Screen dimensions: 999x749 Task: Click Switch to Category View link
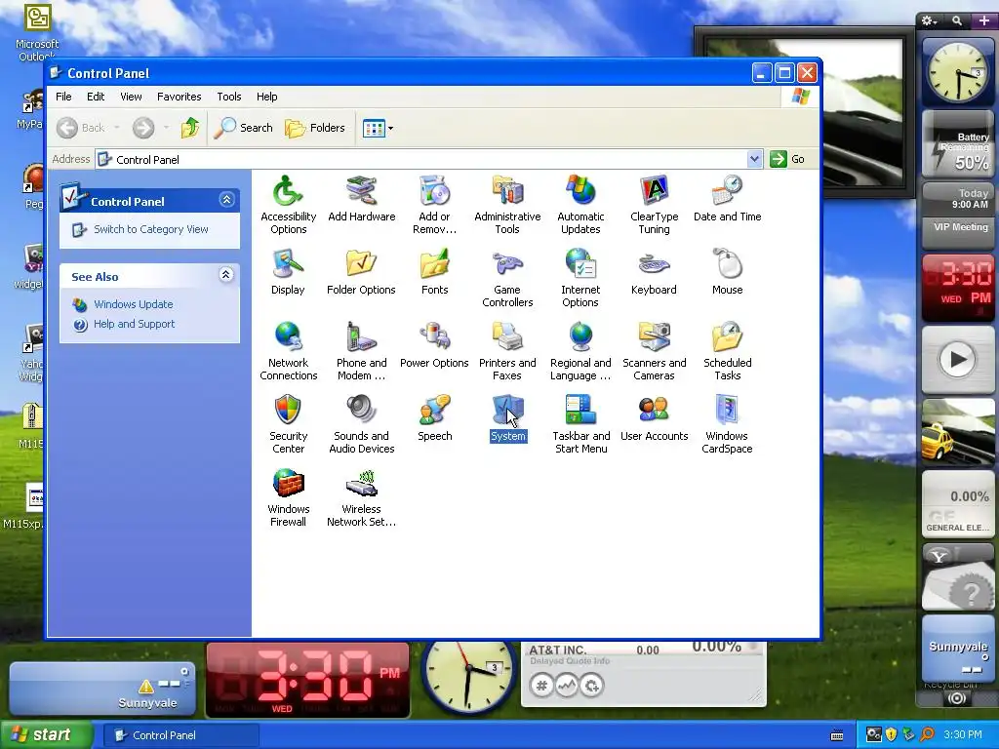click(150, 229)
